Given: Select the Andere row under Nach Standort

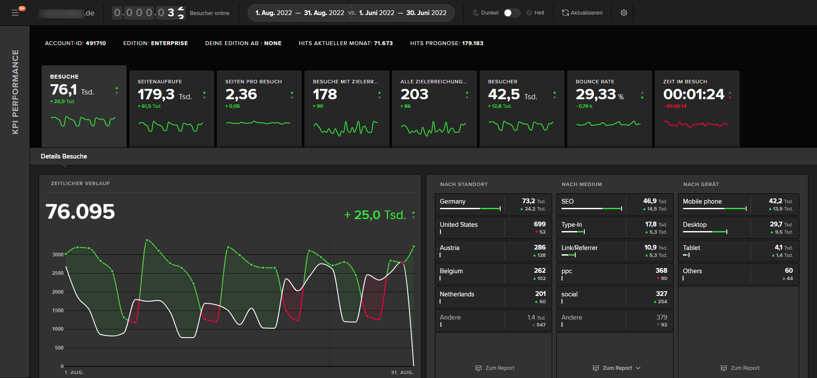Looking at the screenshot, I should (x=493, y=320).
